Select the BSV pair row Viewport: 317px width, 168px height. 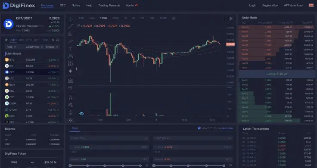pos(32,91)
